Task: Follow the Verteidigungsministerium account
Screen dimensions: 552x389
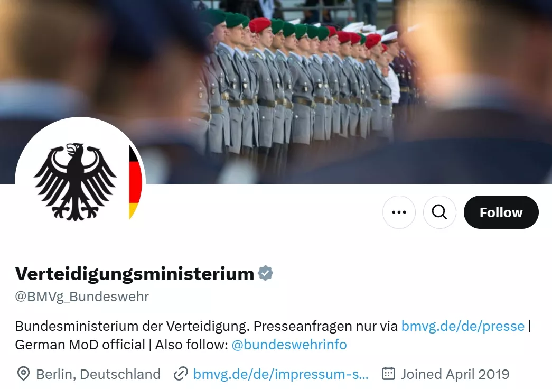Action: pos(501,212)
